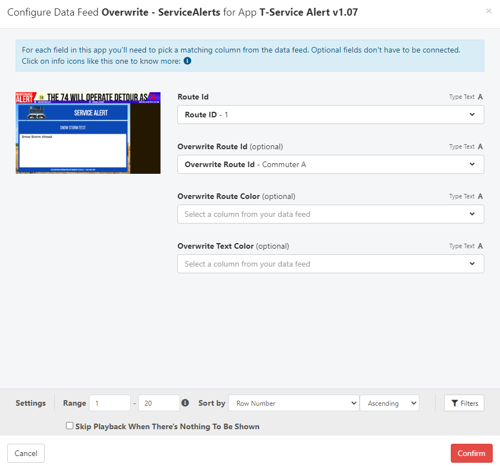
Task: Click the 'Route Id' field label
Action: tap(193, 97)
